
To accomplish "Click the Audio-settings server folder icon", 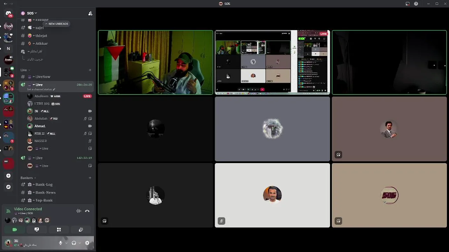I will pos(8,59).
